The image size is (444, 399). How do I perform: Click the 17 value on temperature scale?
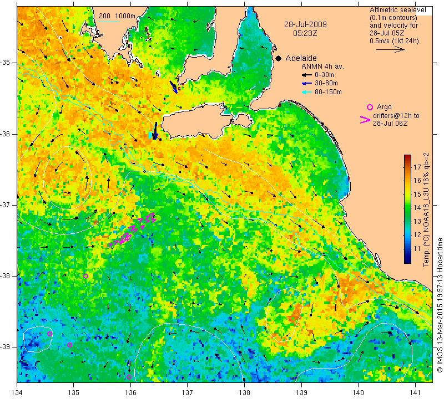[417, 167]
